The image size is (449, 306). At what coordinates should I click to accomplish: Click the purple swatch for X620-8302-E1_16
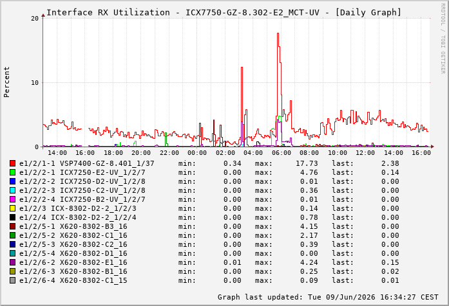[12, 262]
